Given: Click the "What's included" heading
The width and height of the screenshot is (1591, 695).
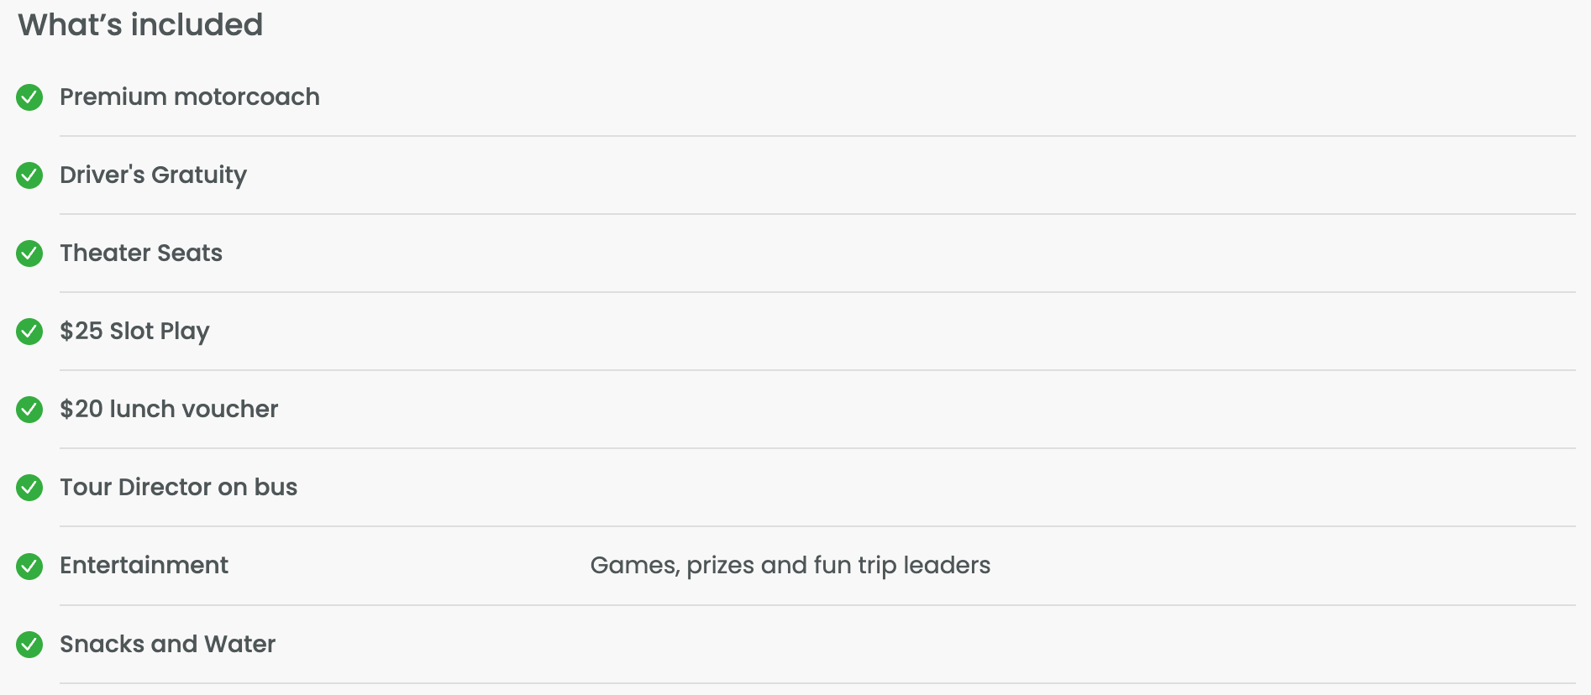Looking at the screenshot, I should 140,25.
